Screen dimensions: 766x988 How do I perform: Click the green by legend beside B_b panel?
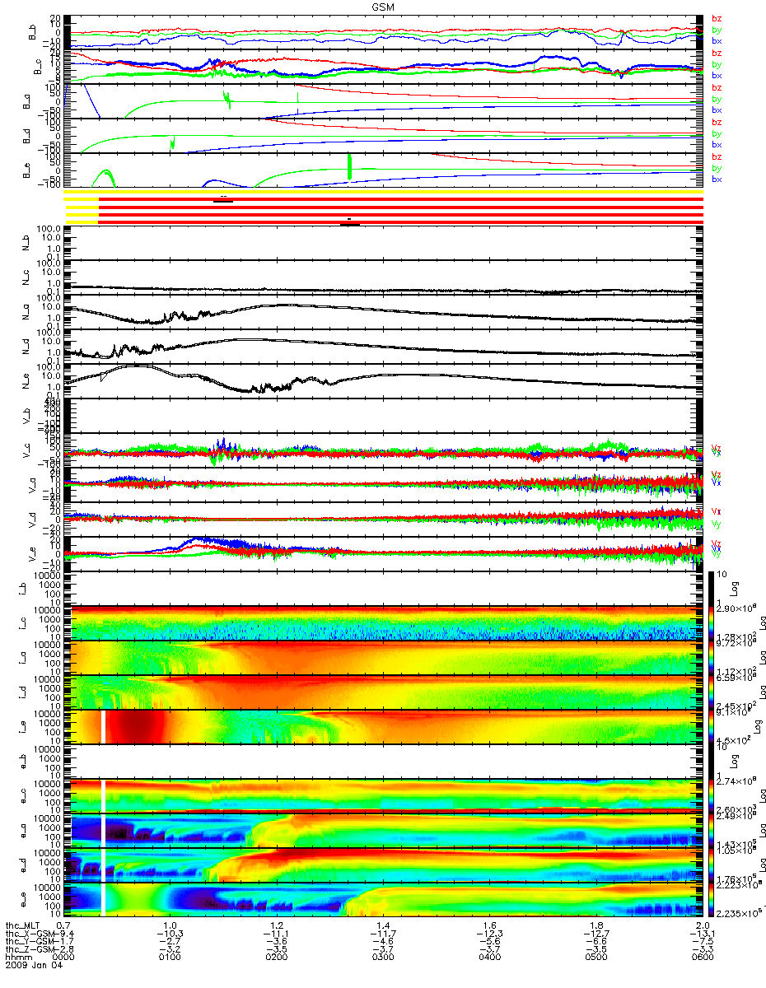[x=717, y=30]
